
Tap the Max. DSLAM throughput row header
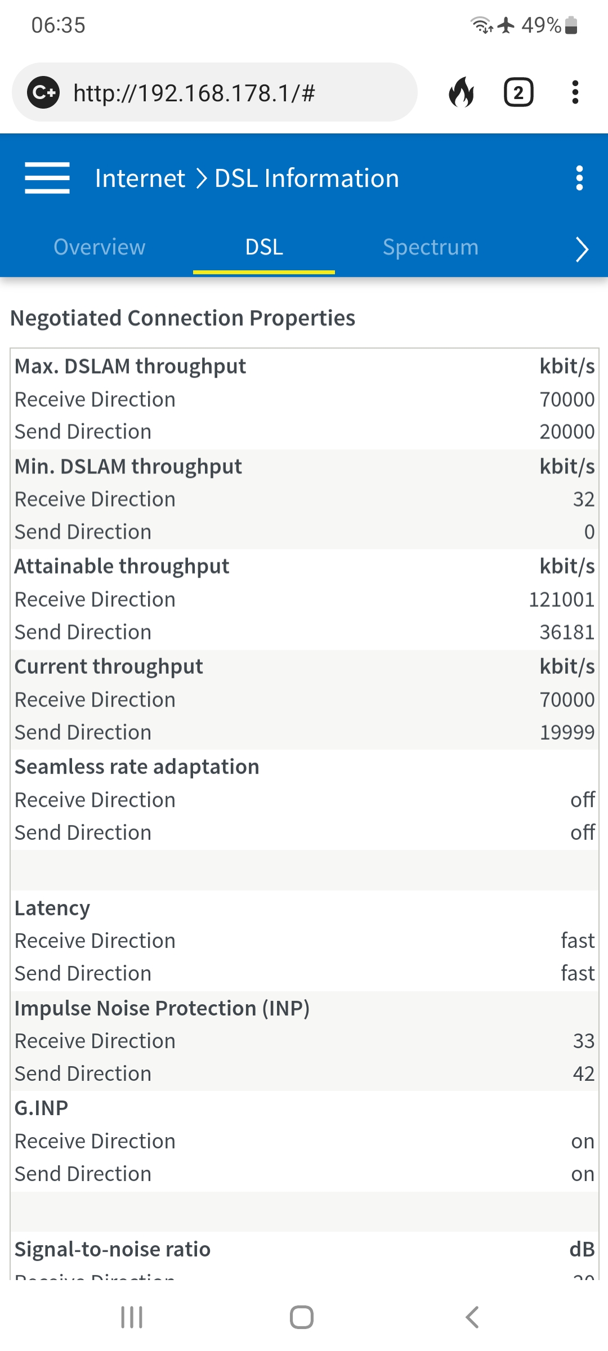pos(131,366)
